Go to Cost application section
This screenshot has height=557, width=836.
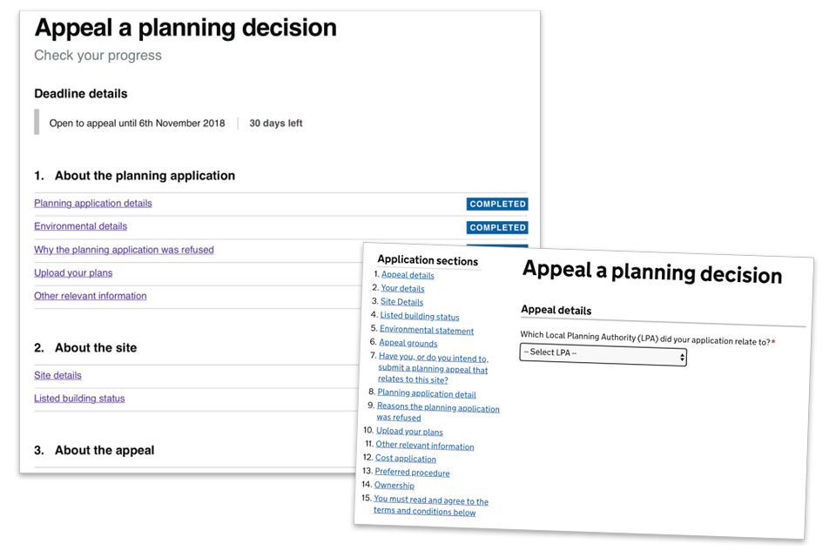tap(406, 459)
